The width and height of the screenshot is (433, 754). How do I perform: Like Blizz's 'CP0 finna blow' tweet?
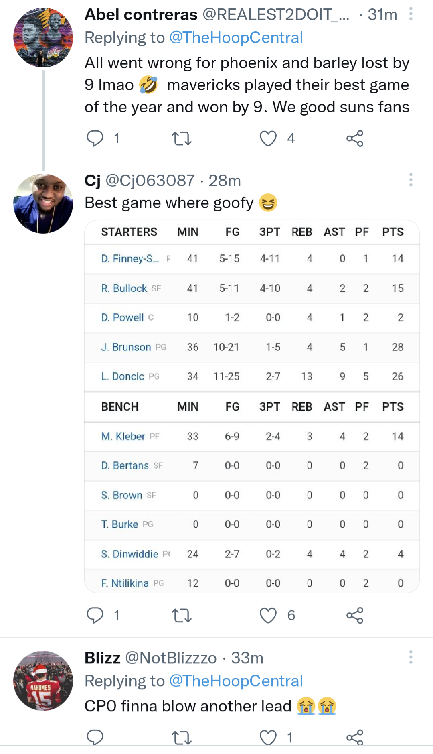point(268,738)
